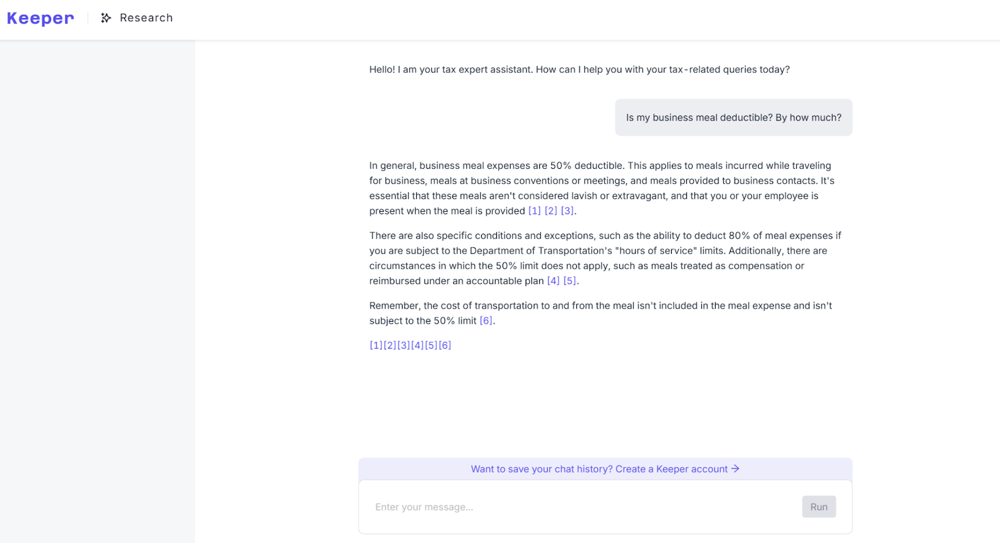Open the Research tab
The width and height of the screenshot is (1000, 543).
click(x=146, y=18)
